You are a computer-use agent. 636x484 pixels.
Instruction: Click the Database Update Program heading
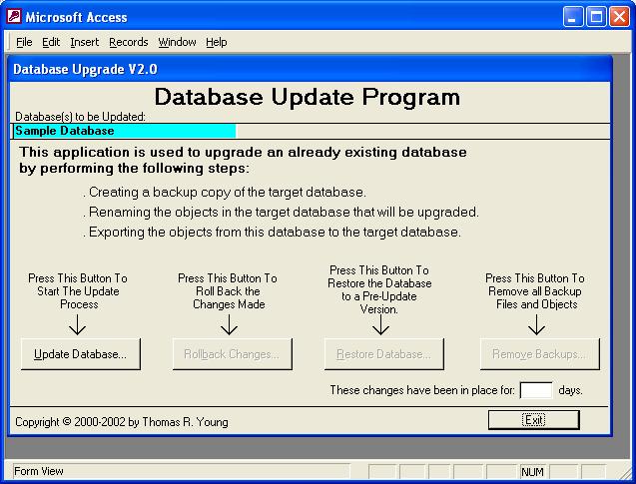[x=308, y=97]
